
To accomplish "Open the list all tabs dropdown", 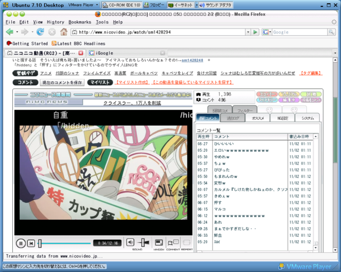I will click(x=335, y=53).
